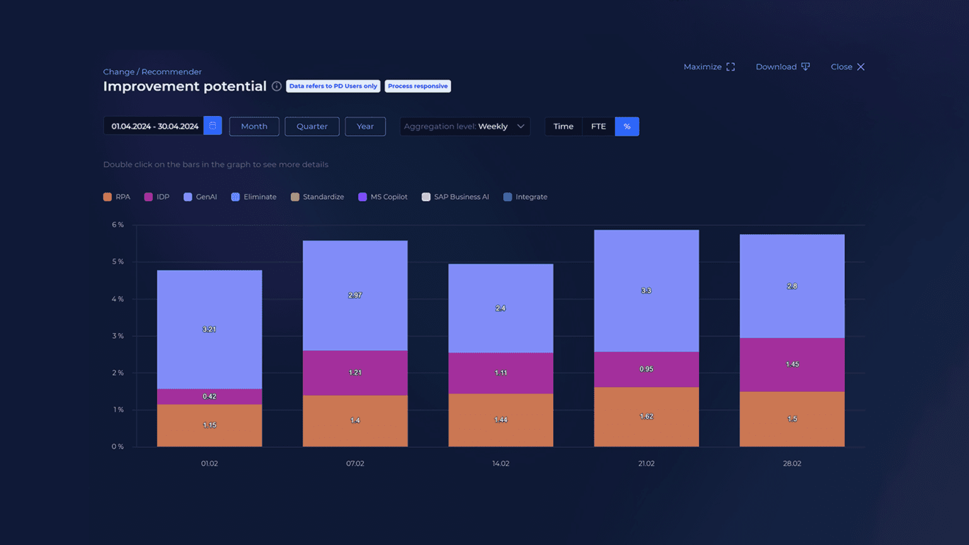
Task: Click the Eliminate legend icon
Action: (x=234, y=197)
